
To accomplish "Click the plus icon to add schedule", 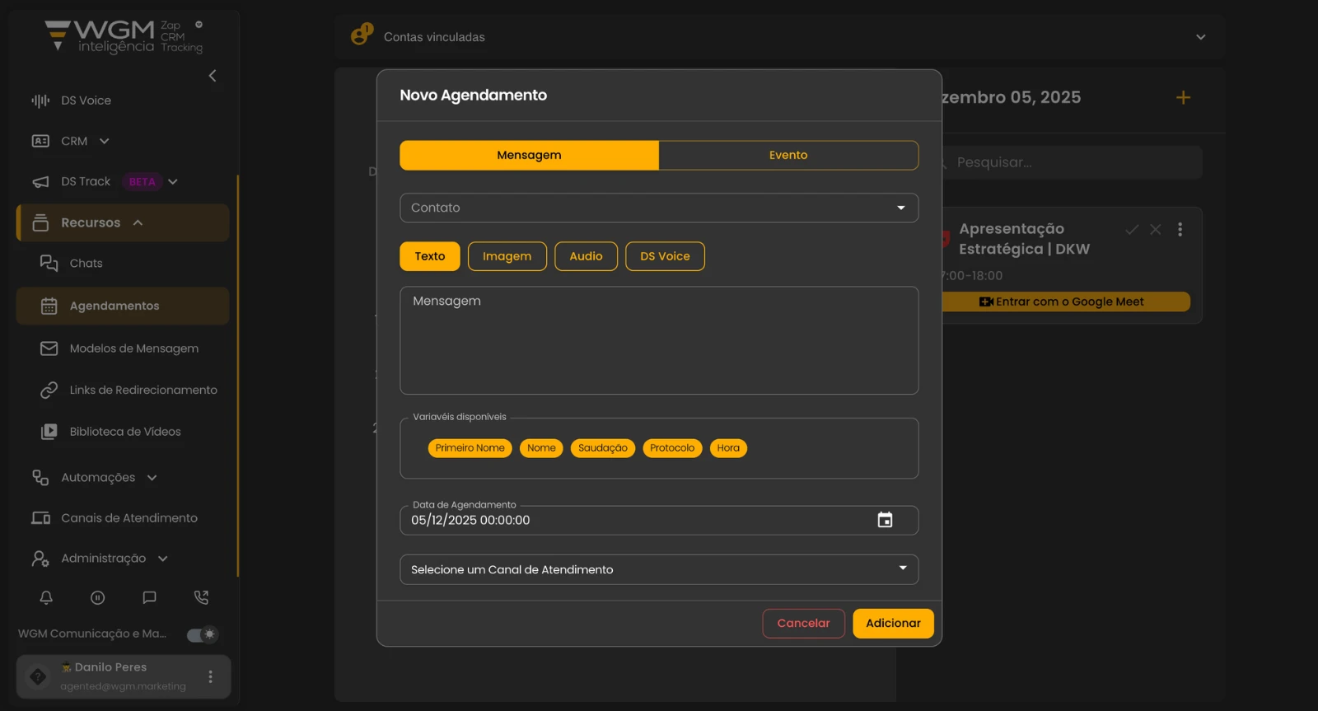I will [x=1183, y=97].
